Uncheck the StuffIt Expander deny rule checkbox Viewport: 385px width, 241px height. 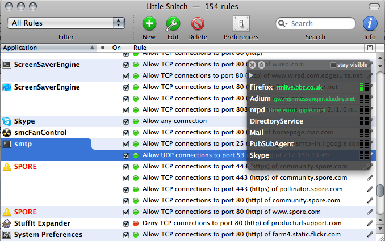tap(126, 223)
